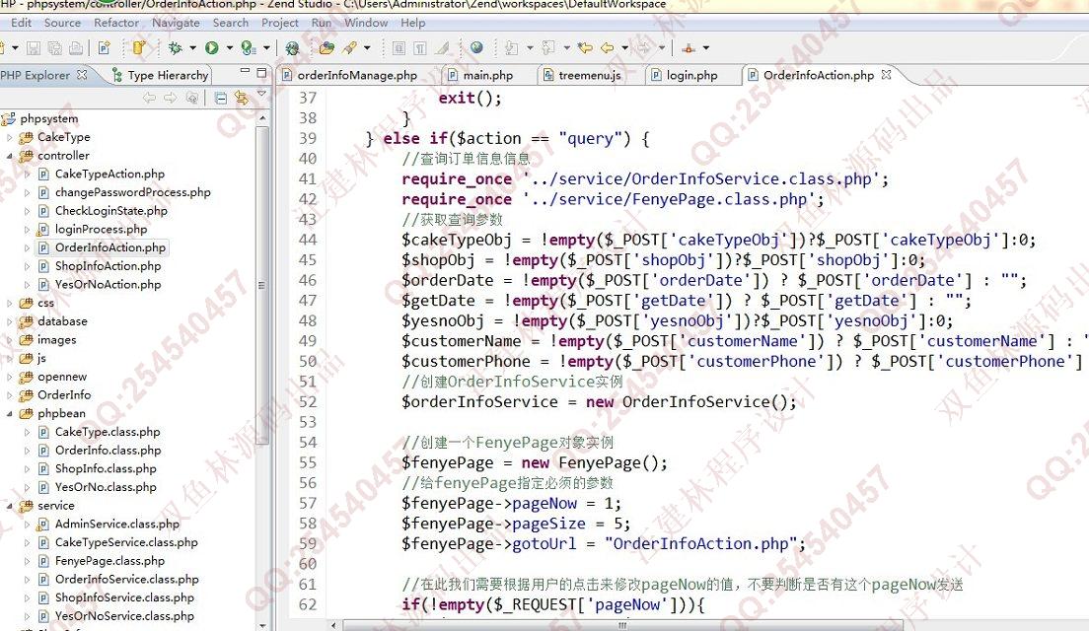Expand the CakeType folder
Screen dimensions: 1089x631
click(10, 137)
